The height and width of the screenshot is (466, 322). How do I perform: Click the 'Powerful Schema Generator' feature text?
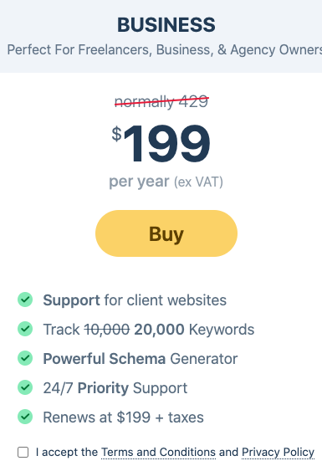coord(141,358)
